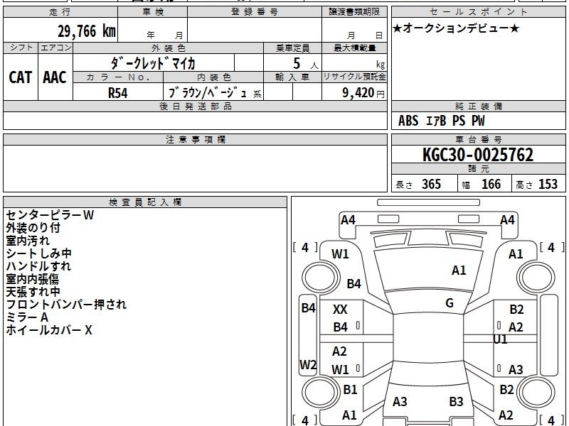This screenshot has width=569, height=426.
Task: Click the exterior color "ダークレッドマイカ"
Action: [153, 63]
